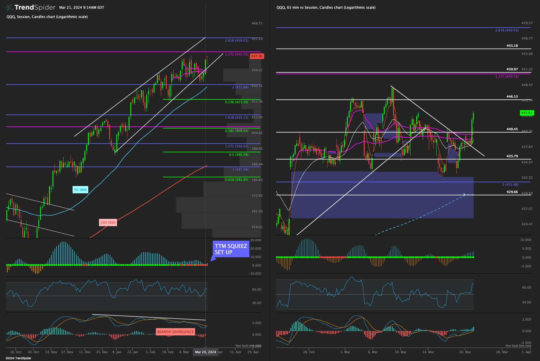Click the Mar 21, 2024 9:14AM EDT timestamp
This screenshot has width=540, height=361.
coord(82,8)
